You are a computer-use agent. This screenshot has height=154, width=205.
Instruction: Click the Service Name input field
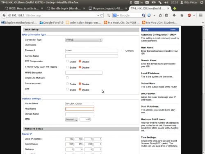(x=91, y=56)
